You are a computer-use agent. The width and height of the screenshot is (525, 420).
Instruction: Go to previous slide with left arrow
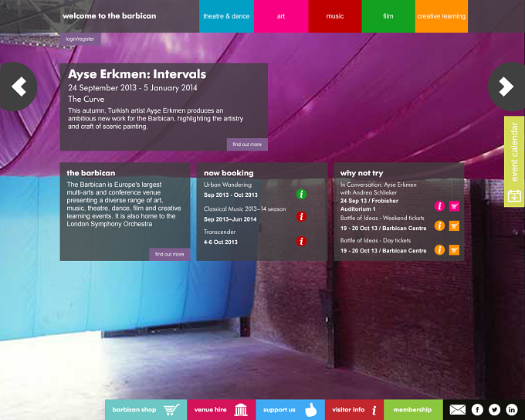point(19,86)
